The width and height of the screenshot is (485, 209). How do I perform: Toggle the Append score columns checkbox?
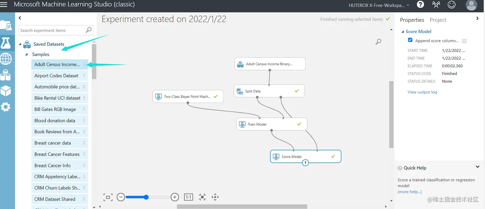pos(410,40)
